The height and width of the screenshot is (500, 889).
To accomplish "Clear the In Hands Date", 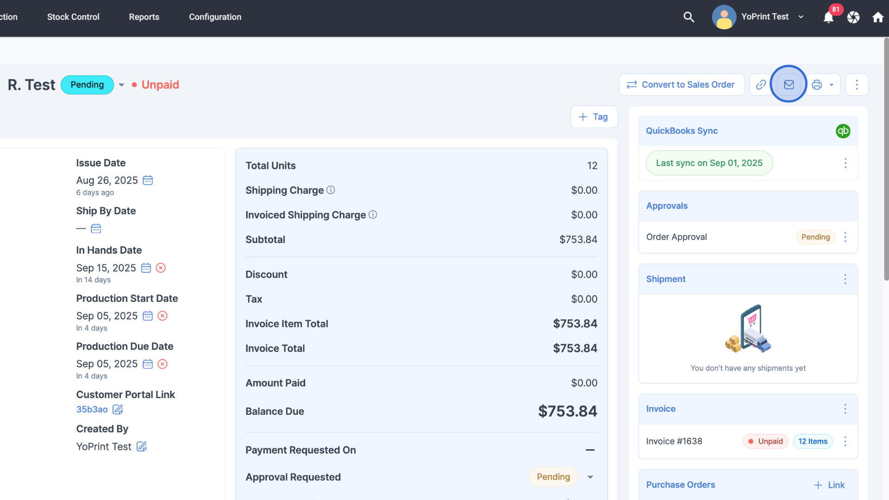I will coord(161,268).
